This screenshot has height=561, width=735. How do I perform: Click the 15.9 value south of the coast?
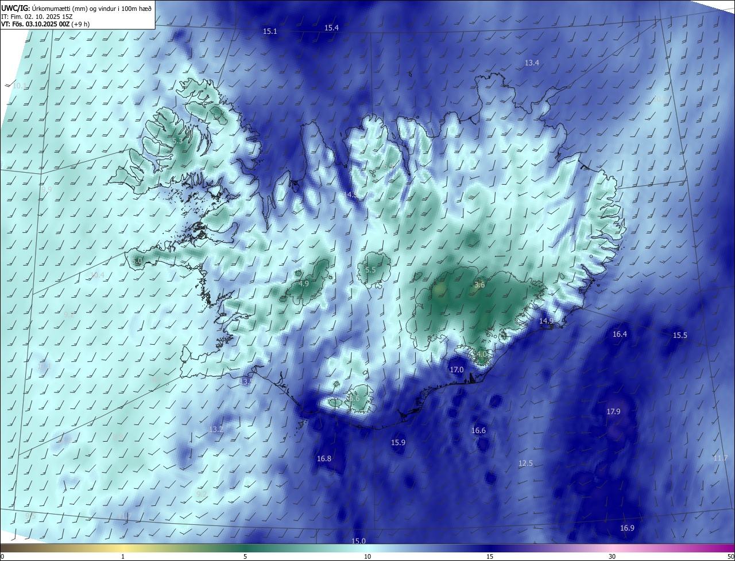(x=398, y=443)
